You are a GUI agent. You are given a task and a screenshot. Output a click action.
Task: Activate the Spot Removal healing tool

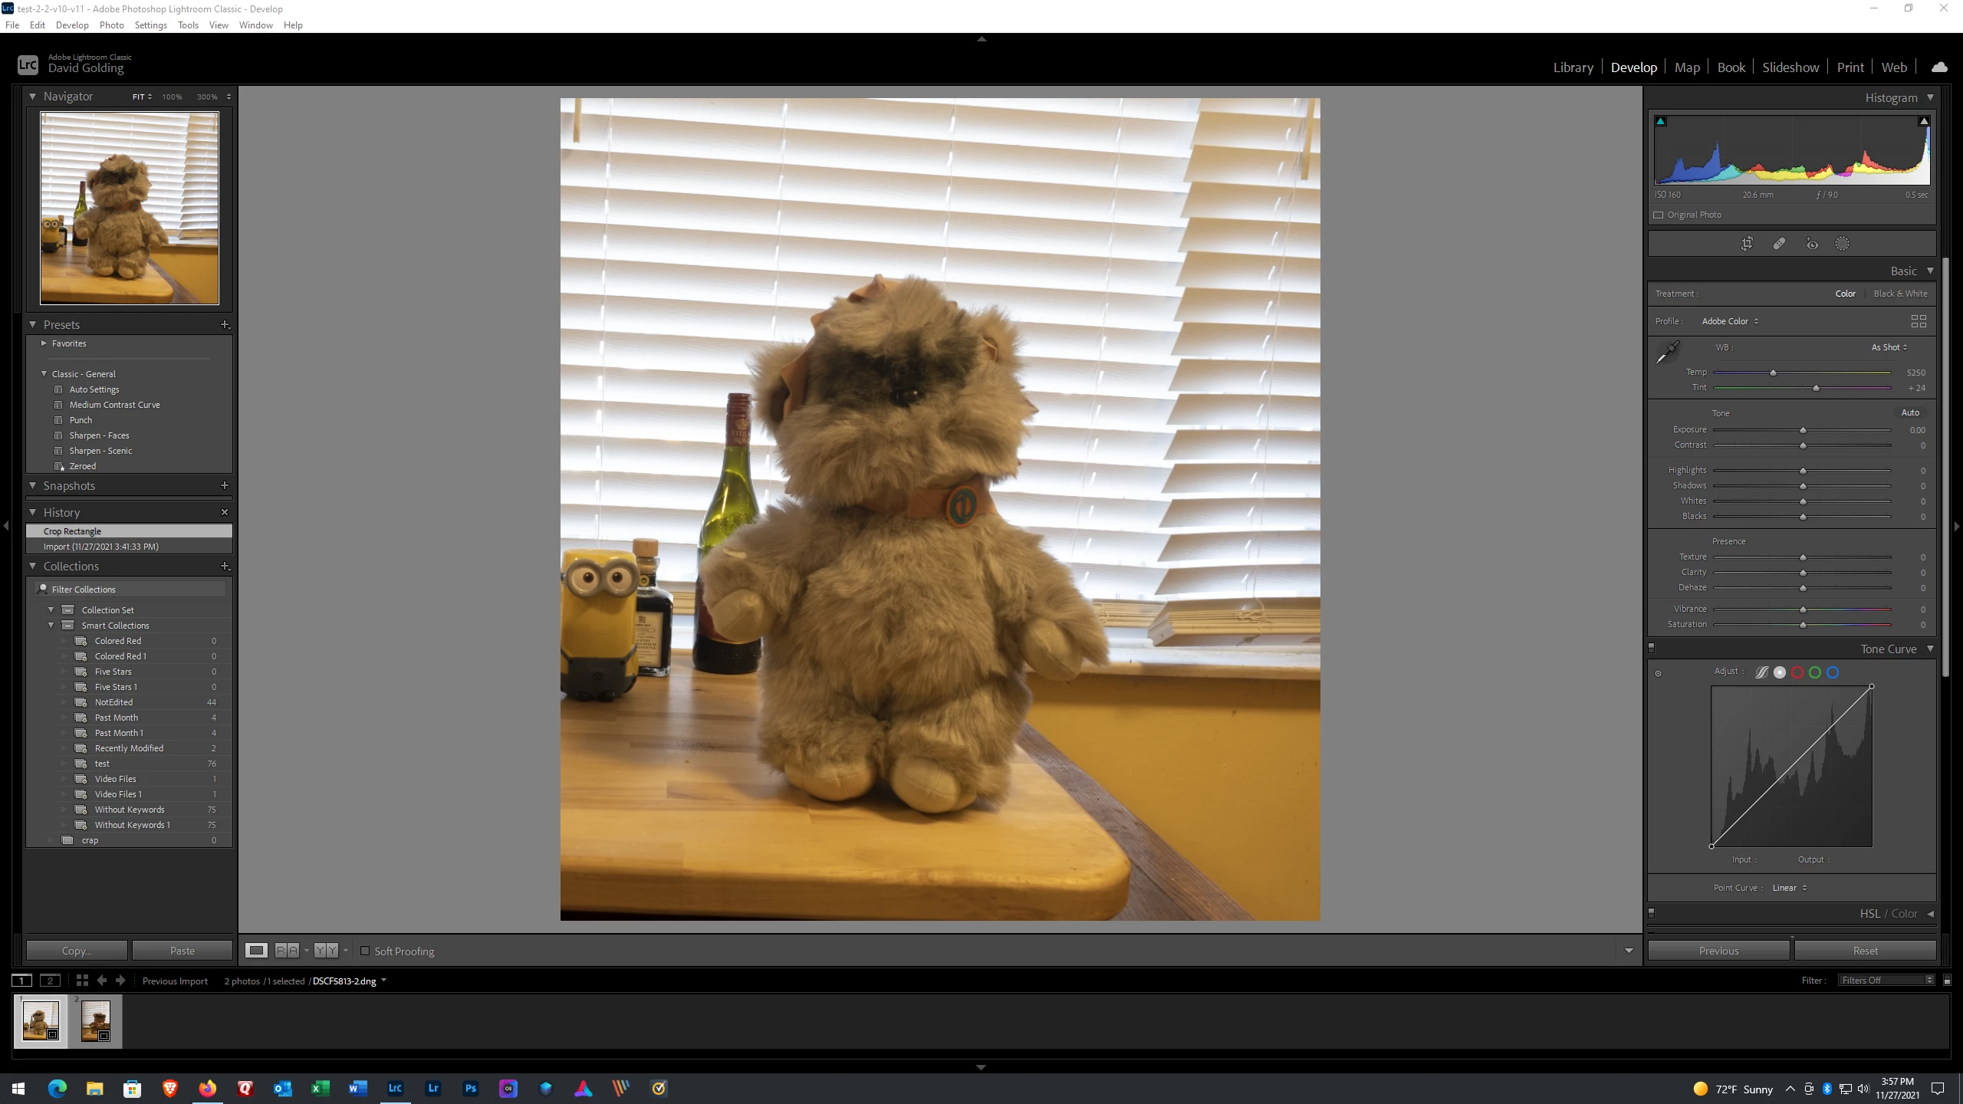click(x=1779, y=244)
